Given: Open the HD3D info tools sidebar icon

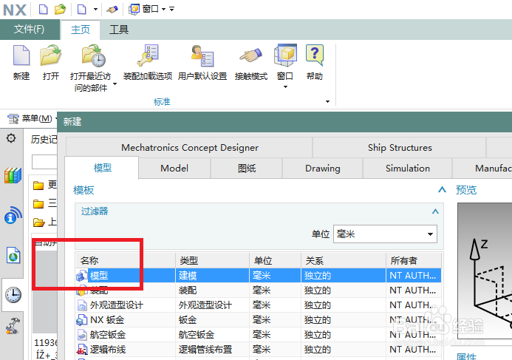Looking at the screenshot, I should 13,215.
